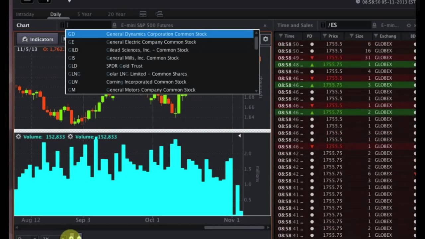Click the red down arrow at 08:58:49

312,58
